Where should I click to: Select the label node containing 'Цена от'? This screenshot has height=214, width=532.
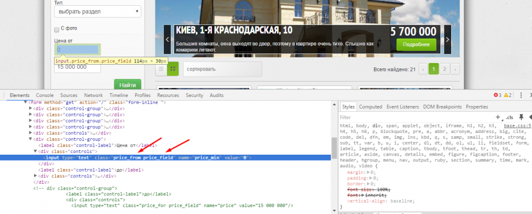pyautogui.click(x=98, y=145)
